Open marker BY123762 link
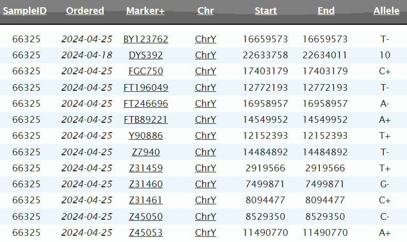 coord(145,39)
